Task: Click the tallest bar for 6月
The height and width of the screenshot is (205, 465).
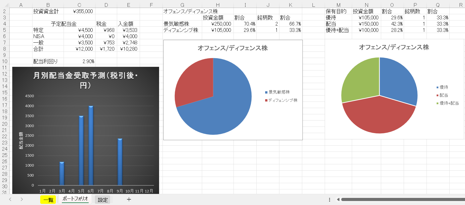Action: click(x=91, y=145)
